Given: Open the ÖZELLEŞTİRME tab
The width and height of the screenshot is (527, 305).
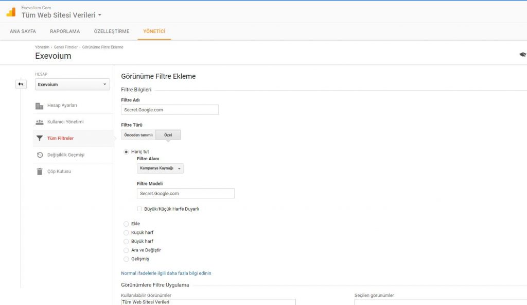Looking at the screenshot, I should pyautogui.click(x=111, y=31).
